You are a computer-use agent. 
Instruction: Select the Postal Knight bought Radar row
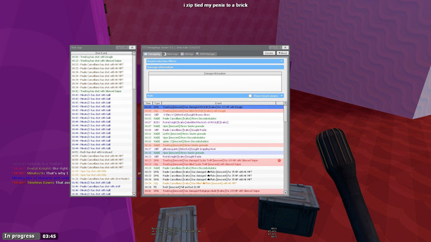tap(214, 157)
